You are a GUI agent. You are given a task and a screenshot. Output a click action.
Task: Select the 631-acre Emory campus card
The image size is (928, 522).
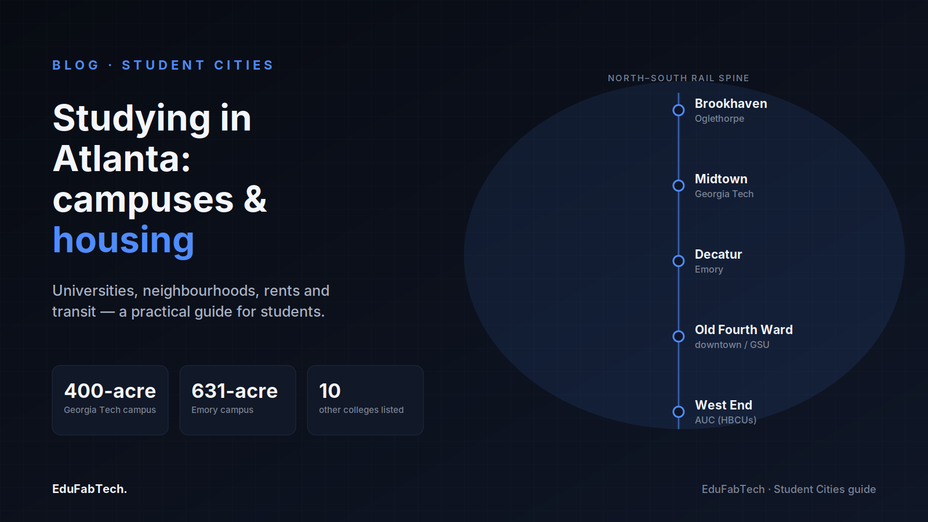click(238, 400)
